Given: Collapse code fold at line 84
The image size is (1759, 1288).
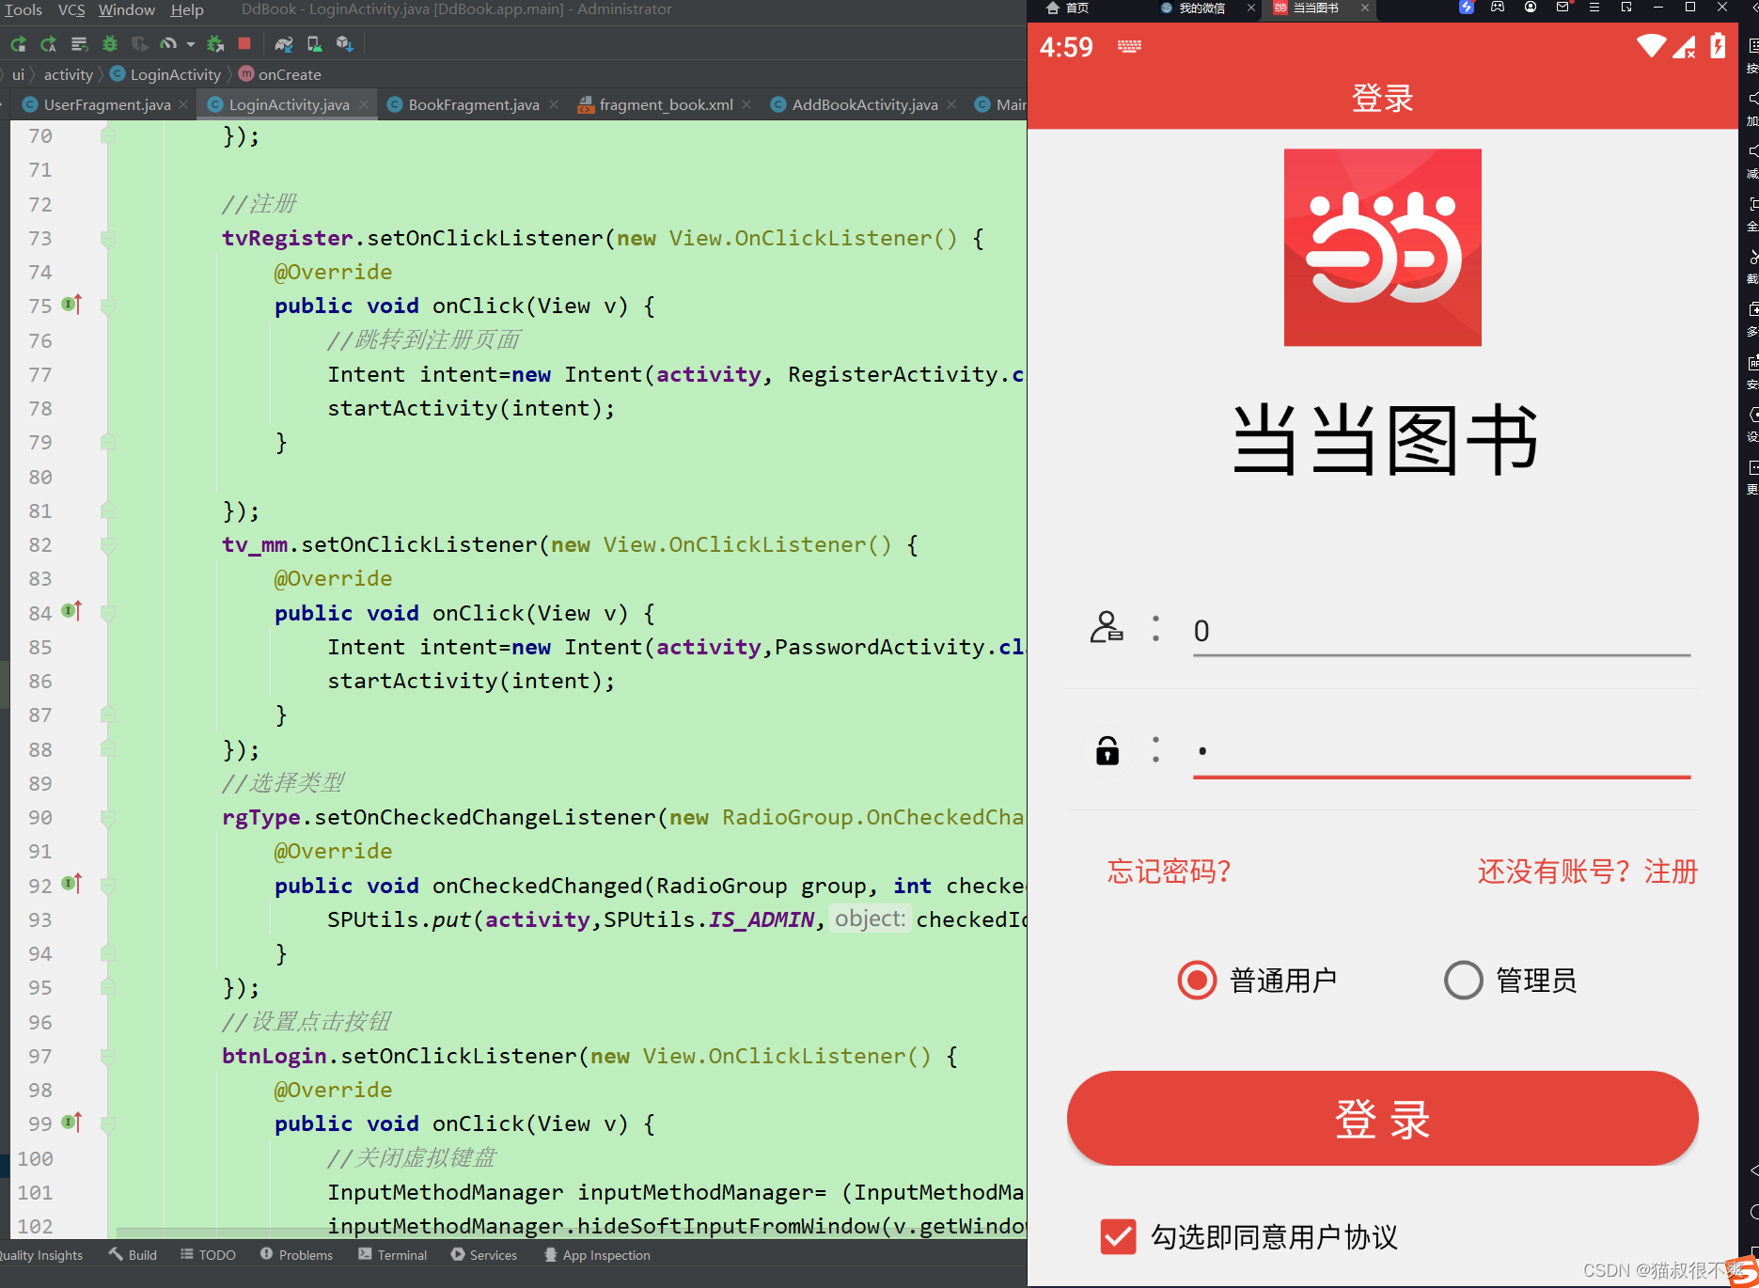Looking at the screenshot, I should click(x=108, y=614).
